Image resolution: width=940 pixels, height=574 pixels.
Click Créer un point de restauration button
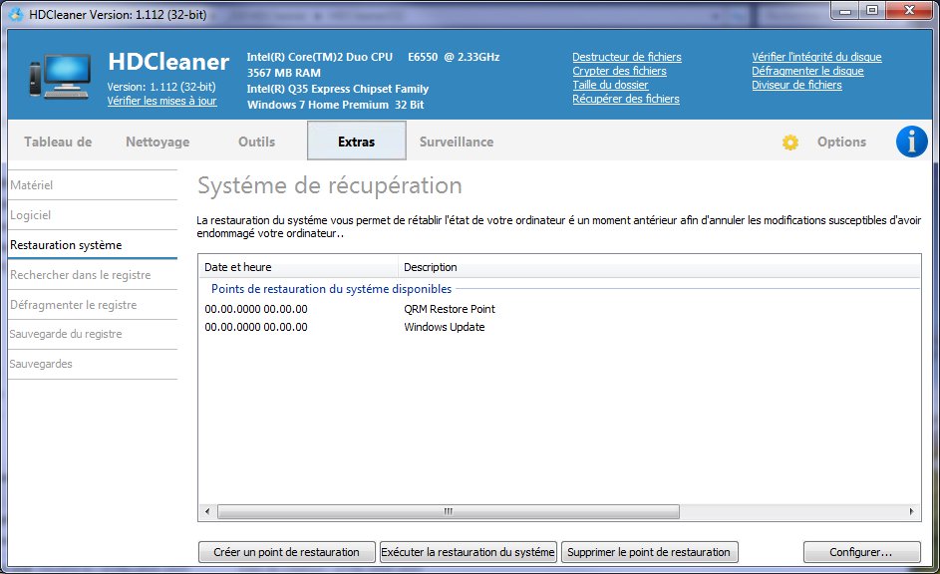pyautogui.click(x=286, y=552)
